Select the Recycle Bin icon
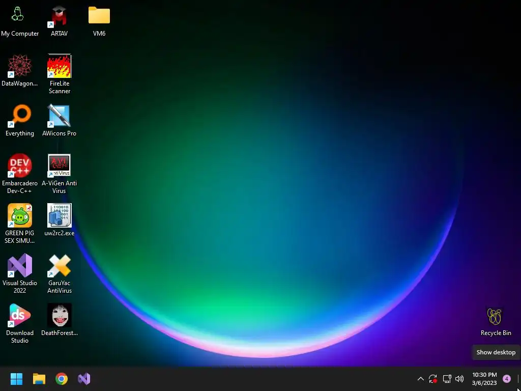 pos(494,317)
